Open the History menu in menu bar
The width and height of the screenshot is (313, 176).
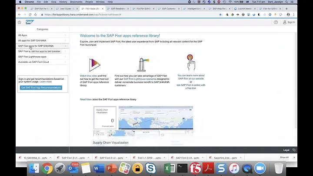coord(63,2)
